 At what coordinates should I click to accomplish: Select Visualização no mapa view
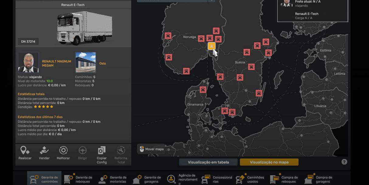pyautogui.click(x=269, y=162)
